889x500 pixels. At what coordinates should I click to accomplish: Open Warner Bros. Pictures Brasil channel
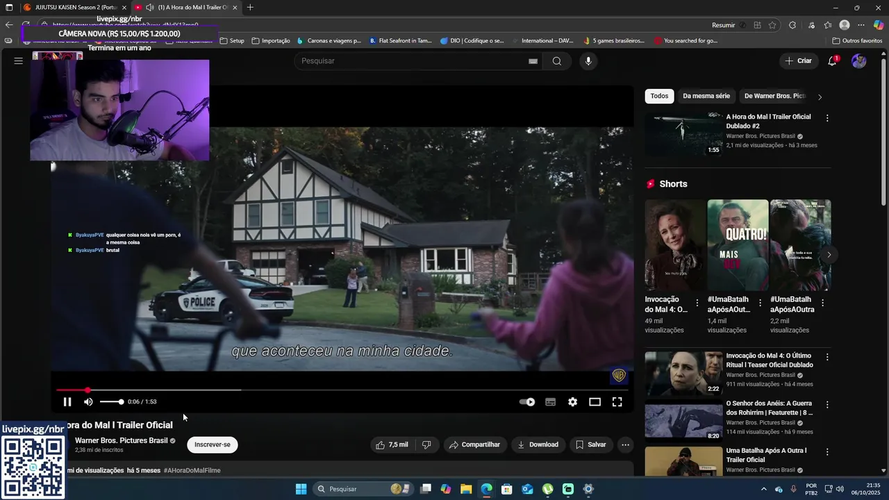(121, 440)
